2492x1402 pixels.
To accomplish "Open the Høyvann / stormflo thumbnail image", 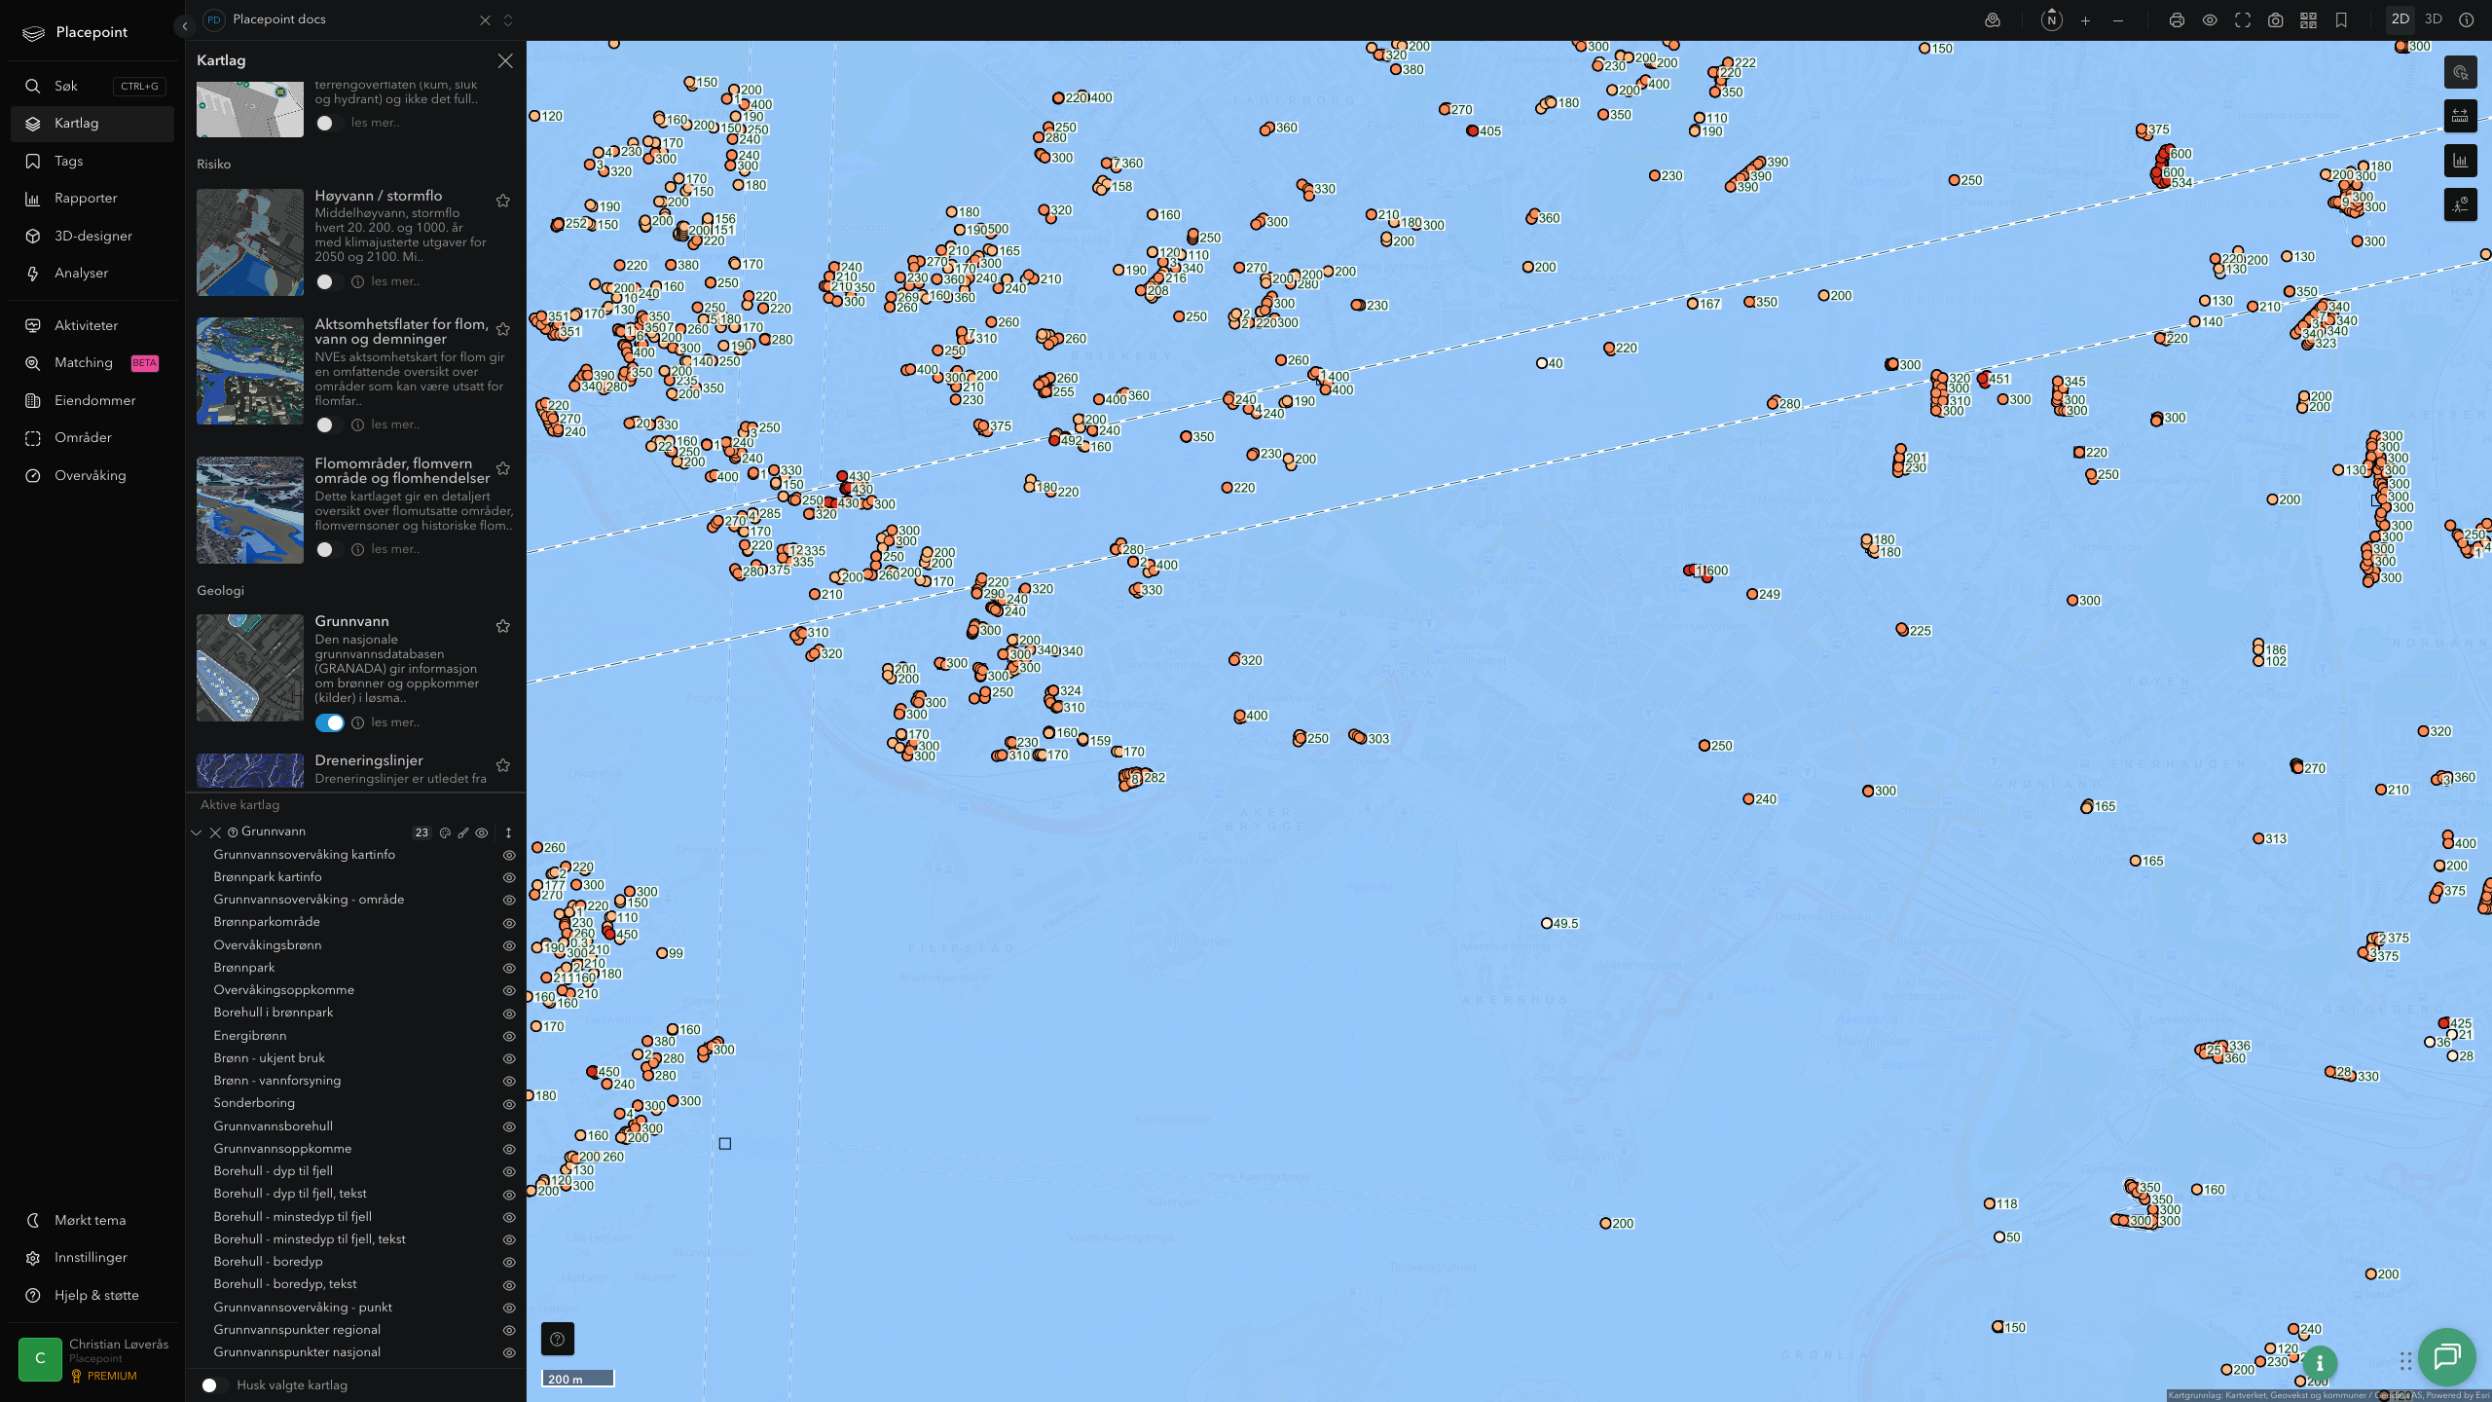I will tap(250, 241).
